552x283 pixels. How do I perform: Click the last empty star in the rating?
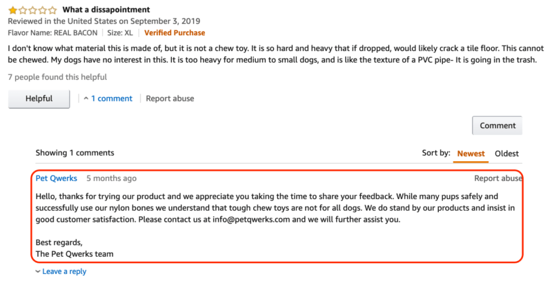tap(52, 10)
